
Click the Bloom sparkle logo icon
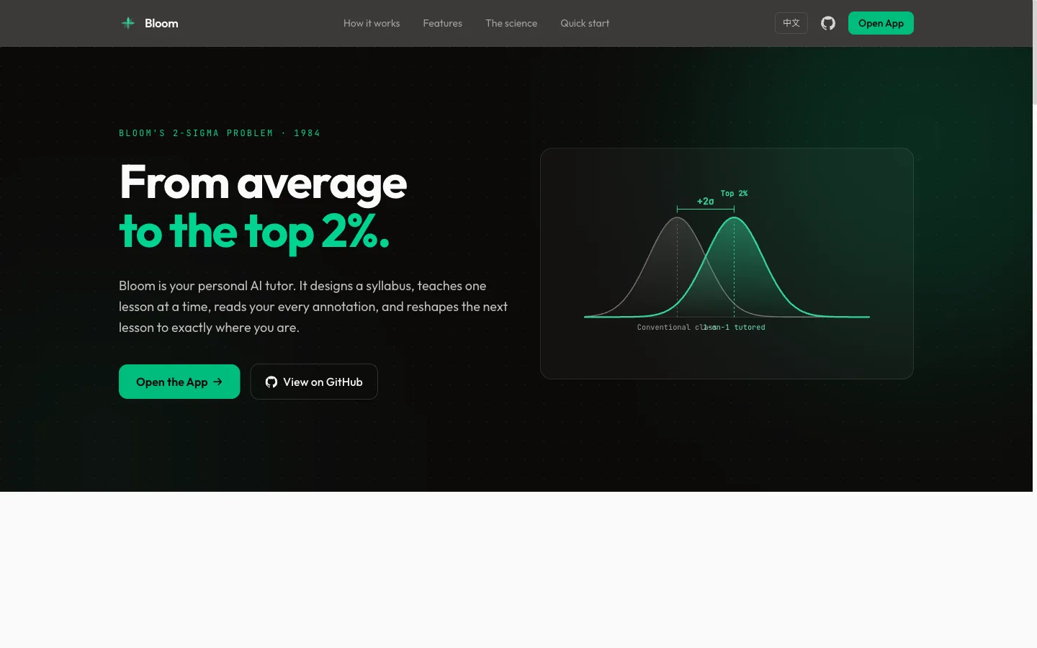pos(128,23)
